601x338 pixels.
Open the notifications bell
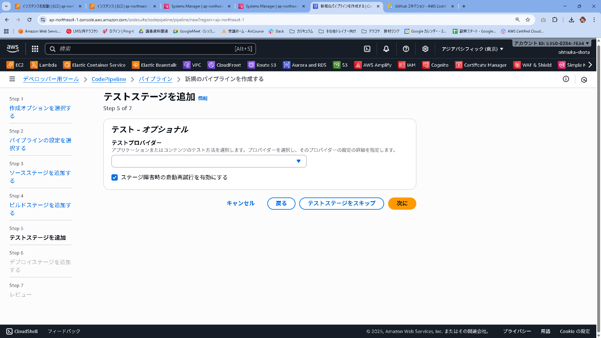tap(386, 49)
